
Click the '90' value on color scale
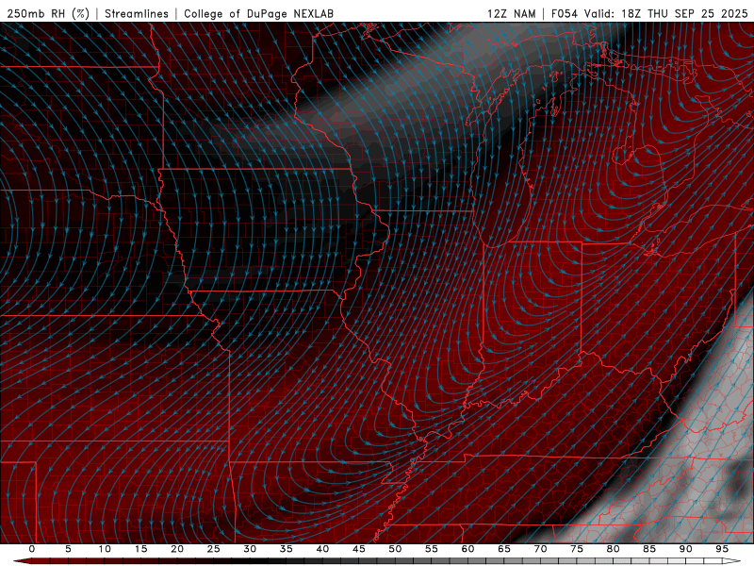(685, 549)
